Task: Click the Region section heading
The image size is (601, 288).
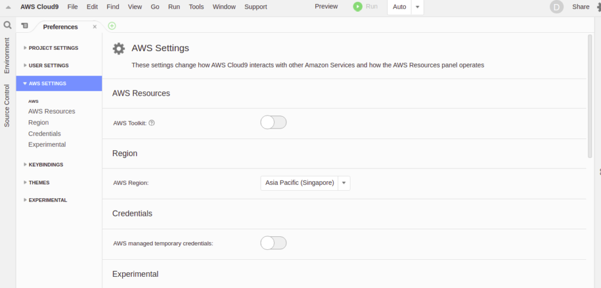Action: tap(125, 154)
